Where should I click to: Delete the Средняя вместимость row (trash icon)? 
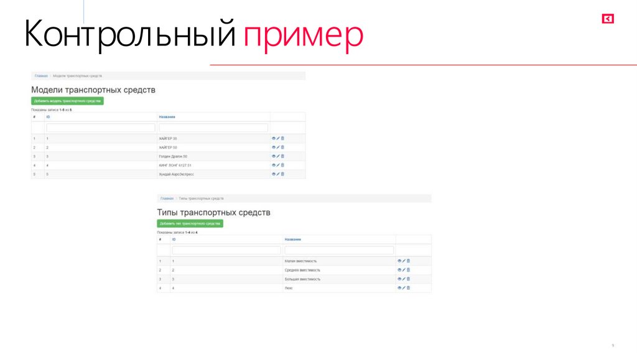pyautogui.click(x=408, y=270)
